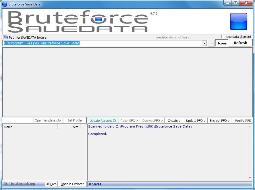Visit the aldostools.org link
Image resolution: width=255 pixels, height=190 pixels.
point(19,184)
